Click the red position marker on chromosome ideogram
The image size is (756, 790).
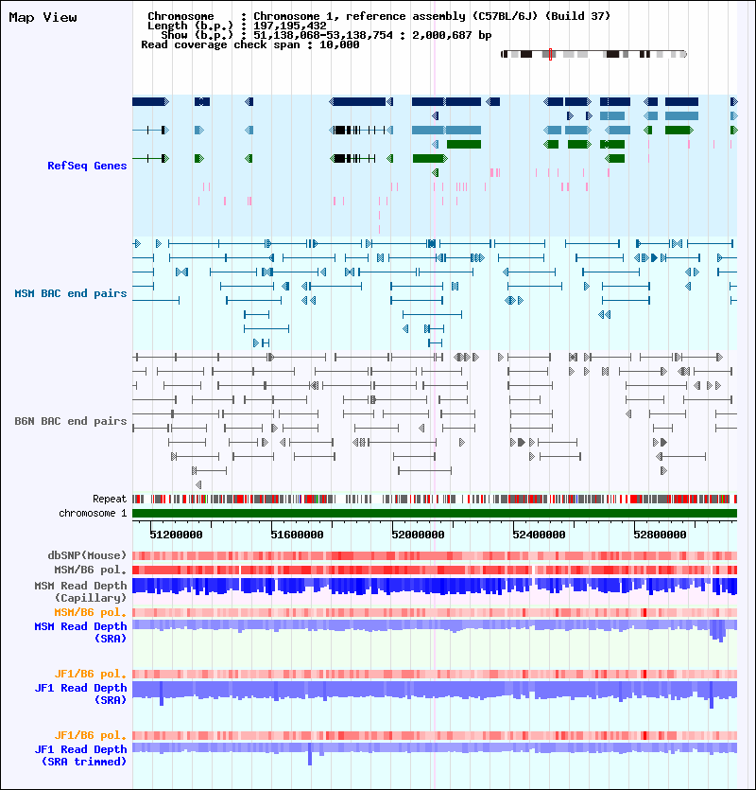(550, 54)
